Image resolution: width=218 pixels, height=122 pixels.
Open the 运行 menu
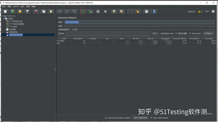22,7
